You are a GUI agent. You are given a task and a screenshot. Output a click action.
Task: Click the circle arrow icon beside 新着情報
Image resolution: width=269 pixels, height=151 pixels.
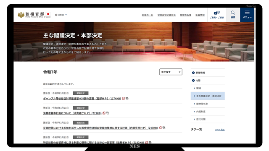tap(193, 73)
